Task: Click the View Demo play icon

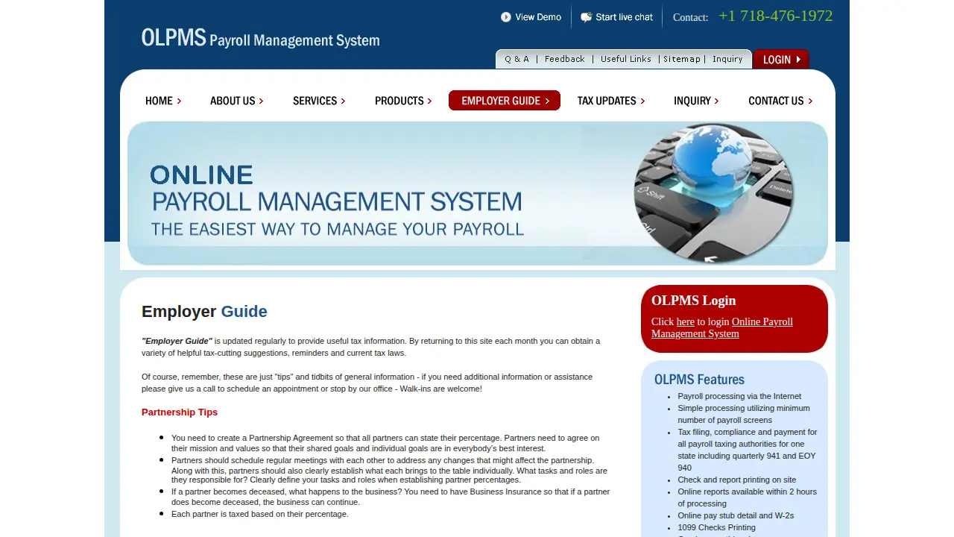Action: (x=506, y=17)
